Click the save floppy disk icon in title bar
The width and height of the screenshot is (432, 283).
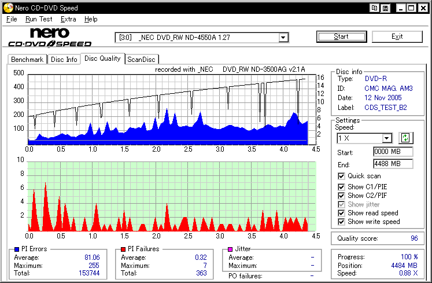point(385,8)
